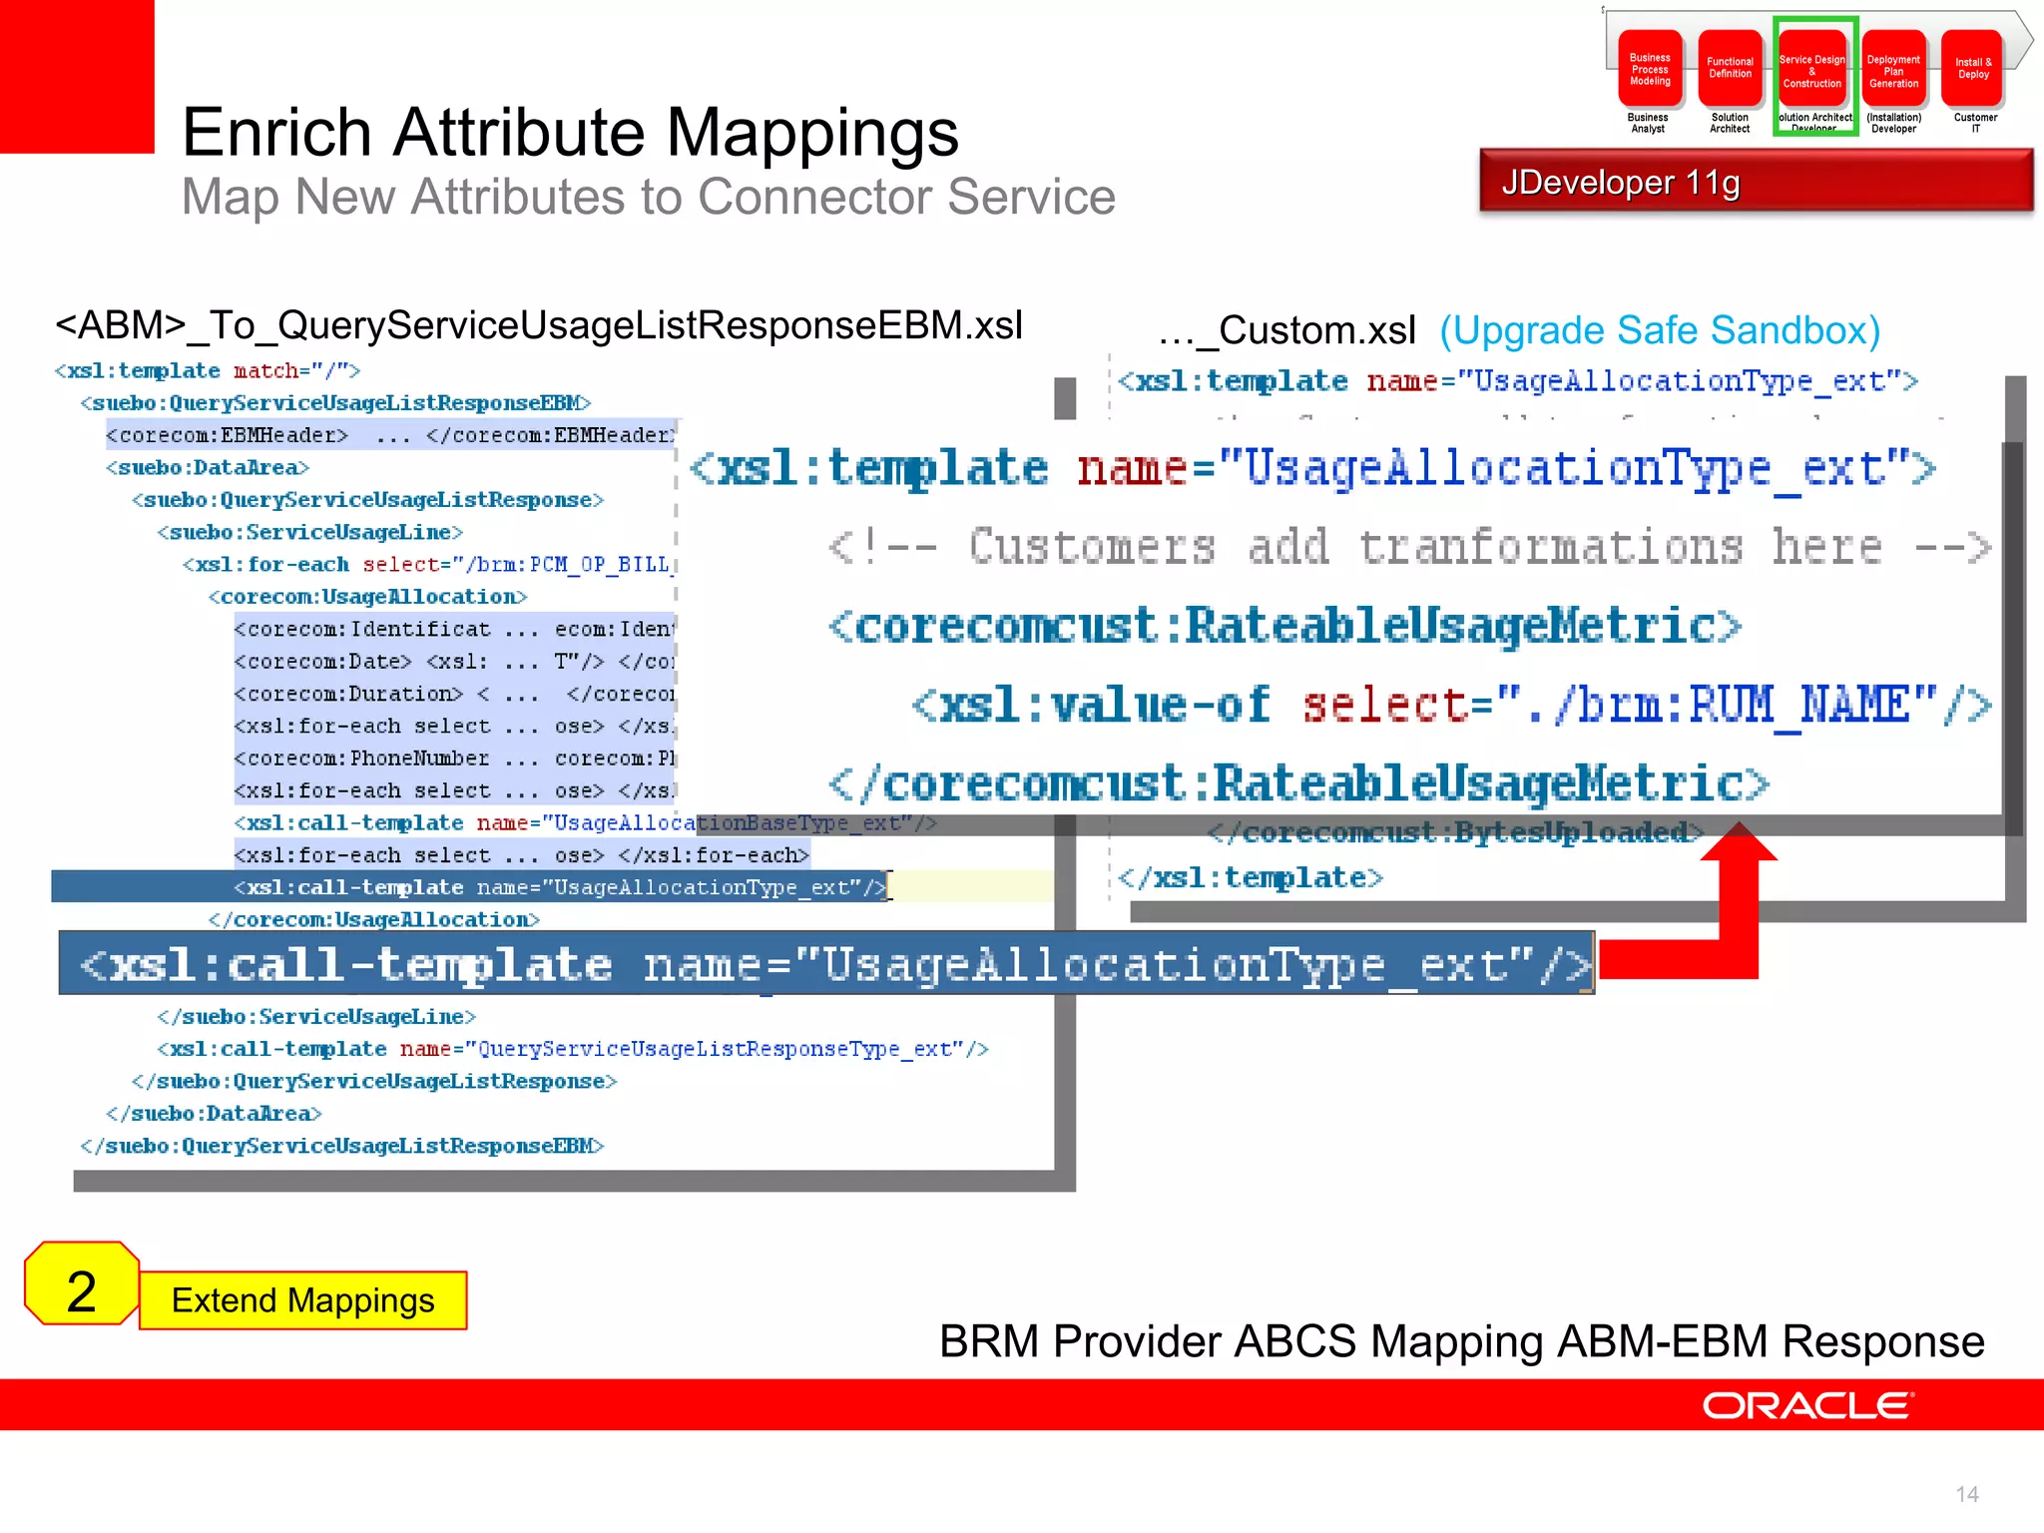Click the …_Custom.xsl file heading
This screenshot has height=1533, width=2044.
[1287, 330]
